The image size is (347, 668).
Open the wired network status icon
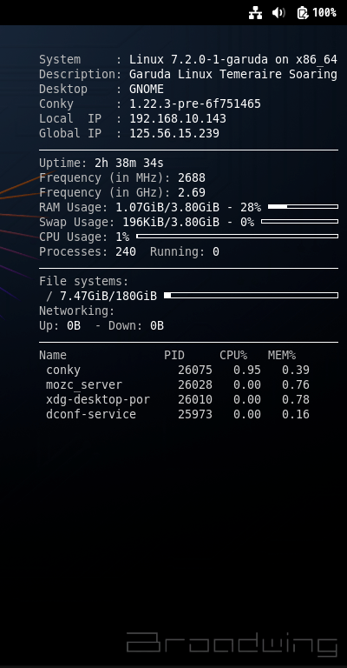pyautogui.click(x=255, y=13)
